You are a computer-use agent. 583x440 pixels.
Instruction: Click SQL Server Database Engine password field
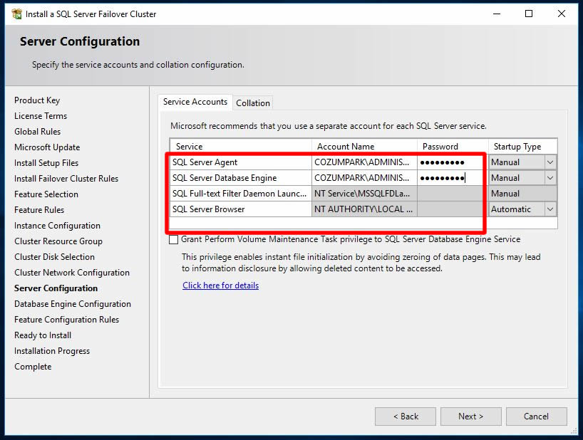(452, 178)
